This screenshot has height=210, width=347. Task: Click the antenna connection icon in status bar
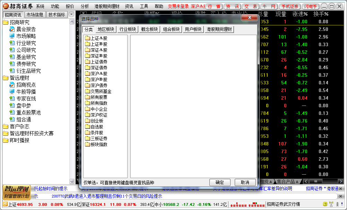coord(331,204)
